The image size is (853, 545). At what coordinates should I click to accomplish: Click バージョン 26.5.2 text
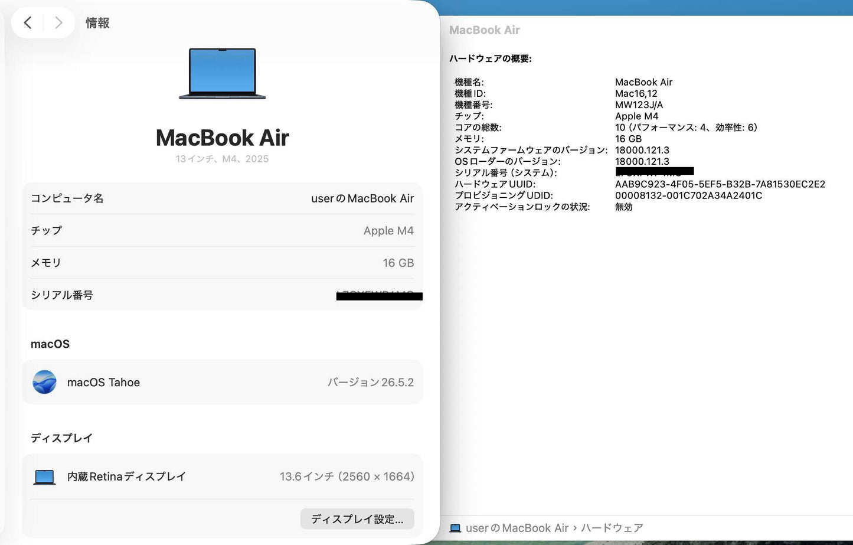371,383
